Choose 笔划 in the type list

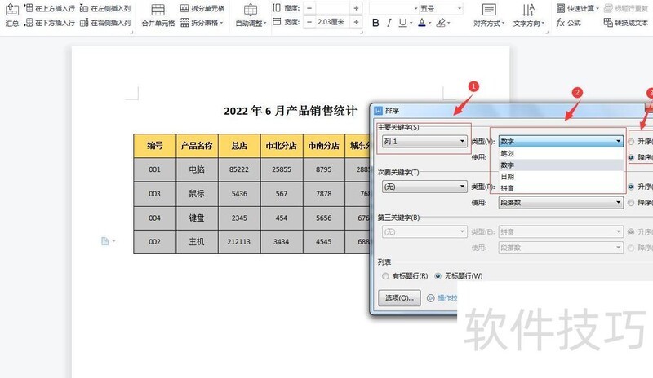561,153
